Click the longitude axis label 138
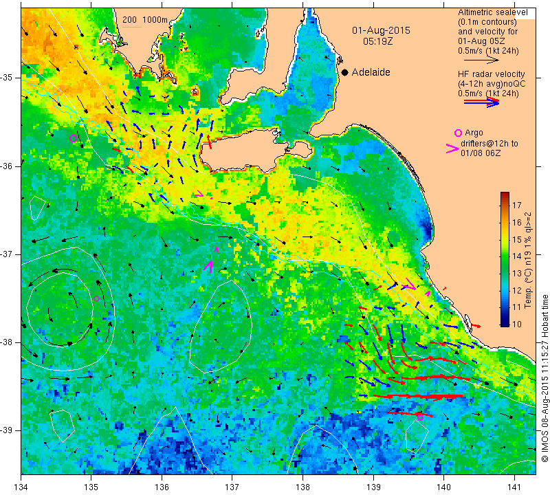The height and width of the screenshot is (495, 550). (302, 487)
